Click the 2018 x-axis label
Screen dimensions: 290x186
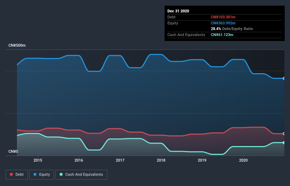(x=161, y=160)
